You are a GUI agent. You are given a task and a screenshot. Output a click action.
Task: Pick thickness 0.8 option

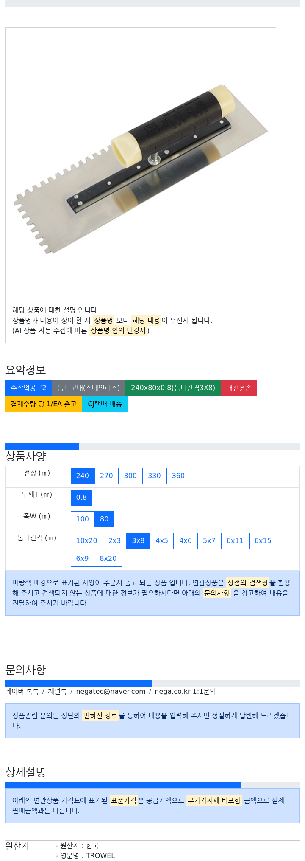[x=81, y=498]
